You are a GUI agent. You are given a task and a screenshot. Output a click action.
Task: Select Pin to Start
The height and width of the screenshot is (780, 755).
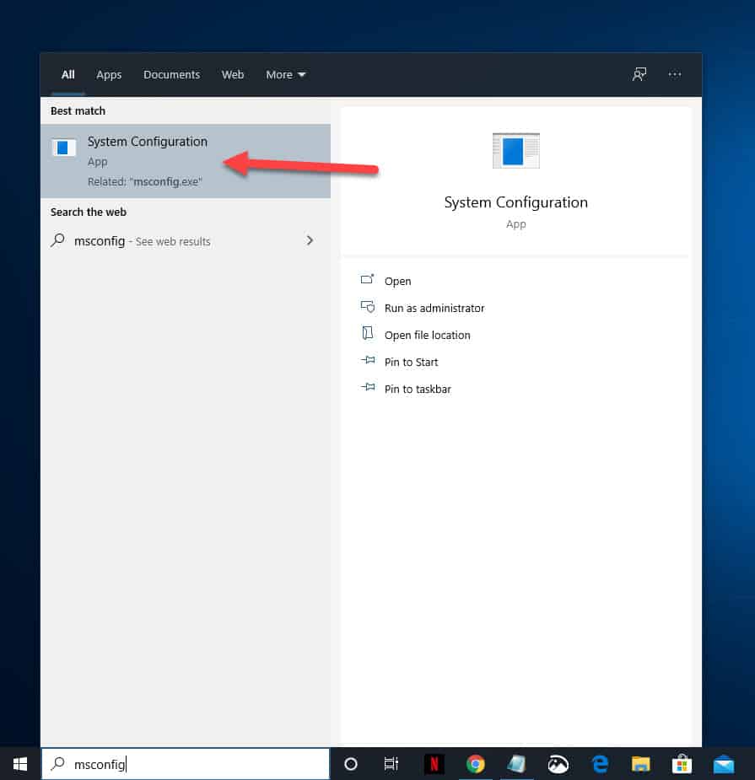click(x=411, y=362)
